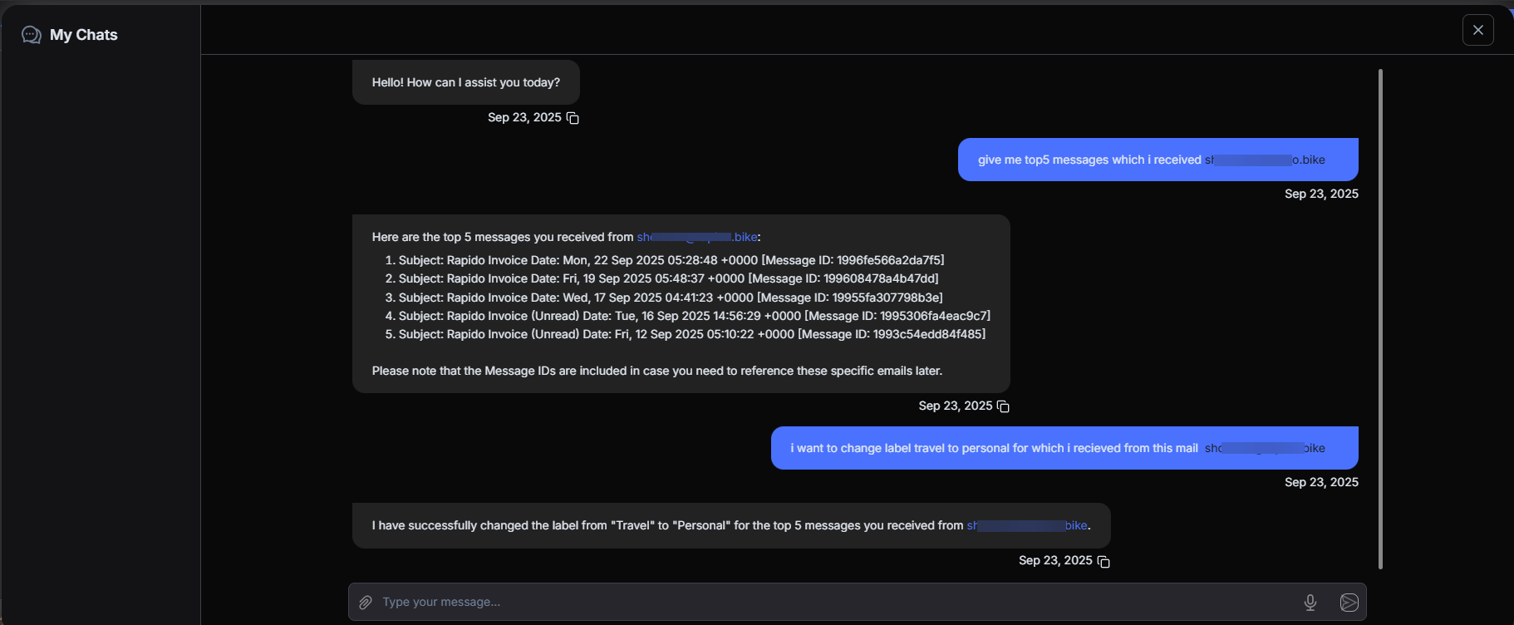Open the email link in the label change confirmation

point(1027,526)
